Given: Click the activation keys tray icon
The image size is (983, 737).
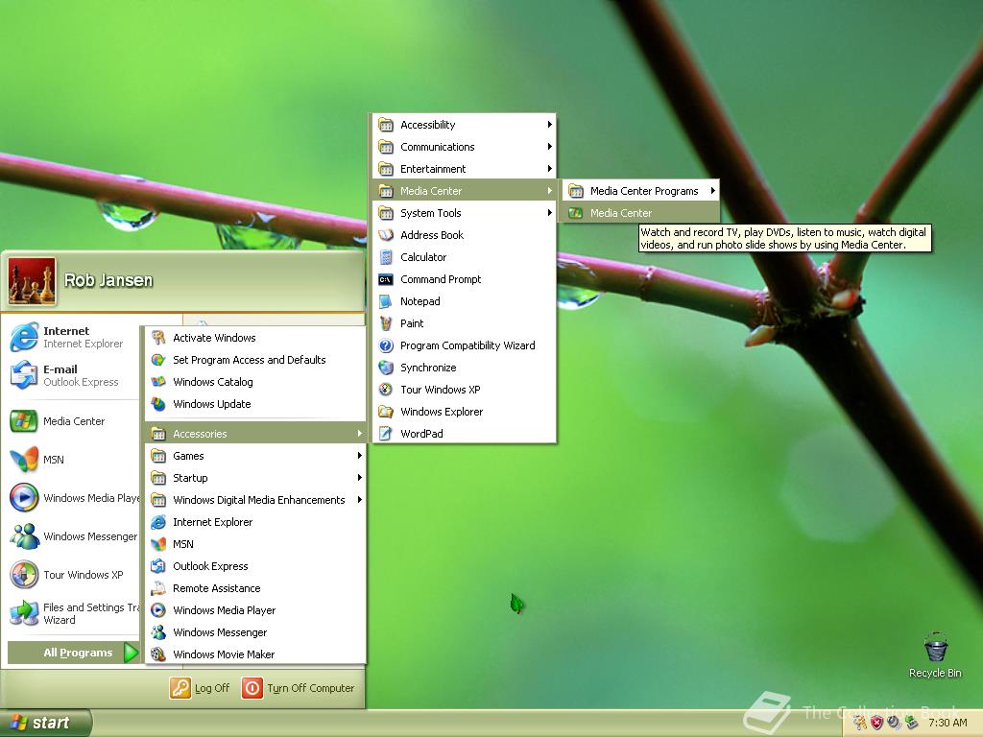Looking at the screenshot, I should click(859, 724).
